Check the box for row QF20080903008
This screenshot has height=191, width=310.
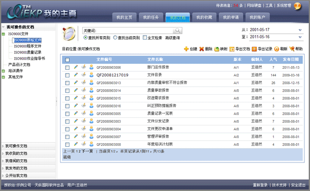tap(68, 145)
